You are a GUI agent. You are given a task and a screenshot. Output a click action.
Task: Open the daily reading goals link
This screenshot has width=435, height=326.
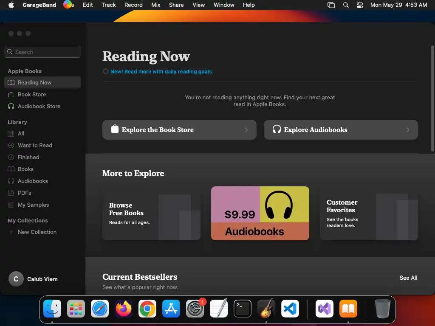coord(162,71)
